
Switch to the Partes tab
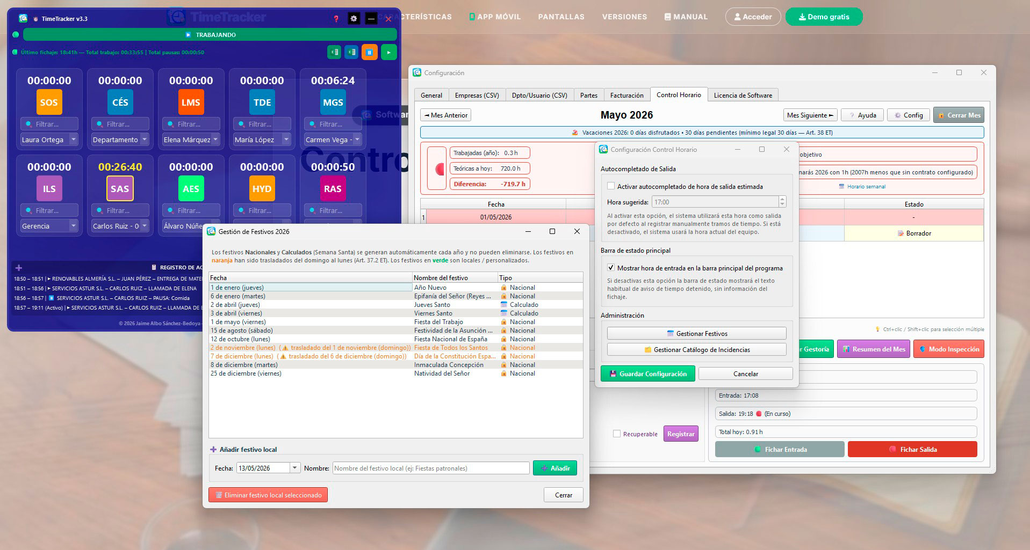coord(589,95)
